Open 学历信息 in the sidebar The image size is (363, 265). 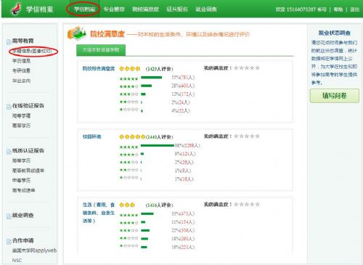21,61
